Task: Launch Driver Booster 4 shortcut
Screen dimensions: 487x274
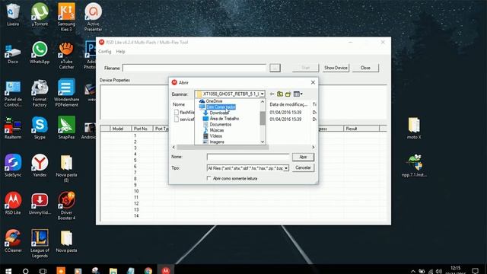Action: [66, 205]
